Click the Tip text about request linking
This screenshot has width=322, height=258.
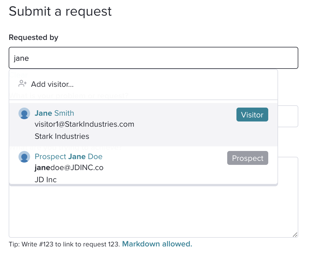[64, 244]
